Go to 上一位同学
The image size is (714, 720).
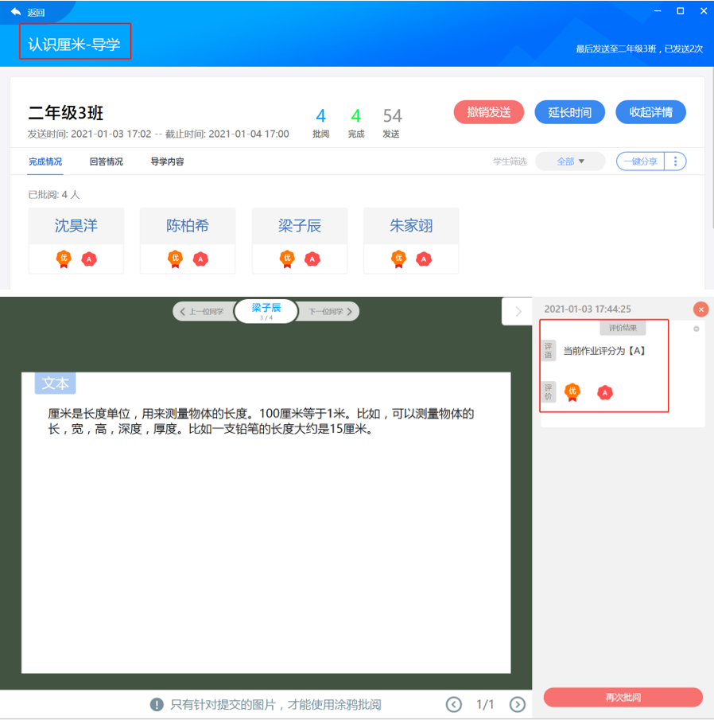204,311
